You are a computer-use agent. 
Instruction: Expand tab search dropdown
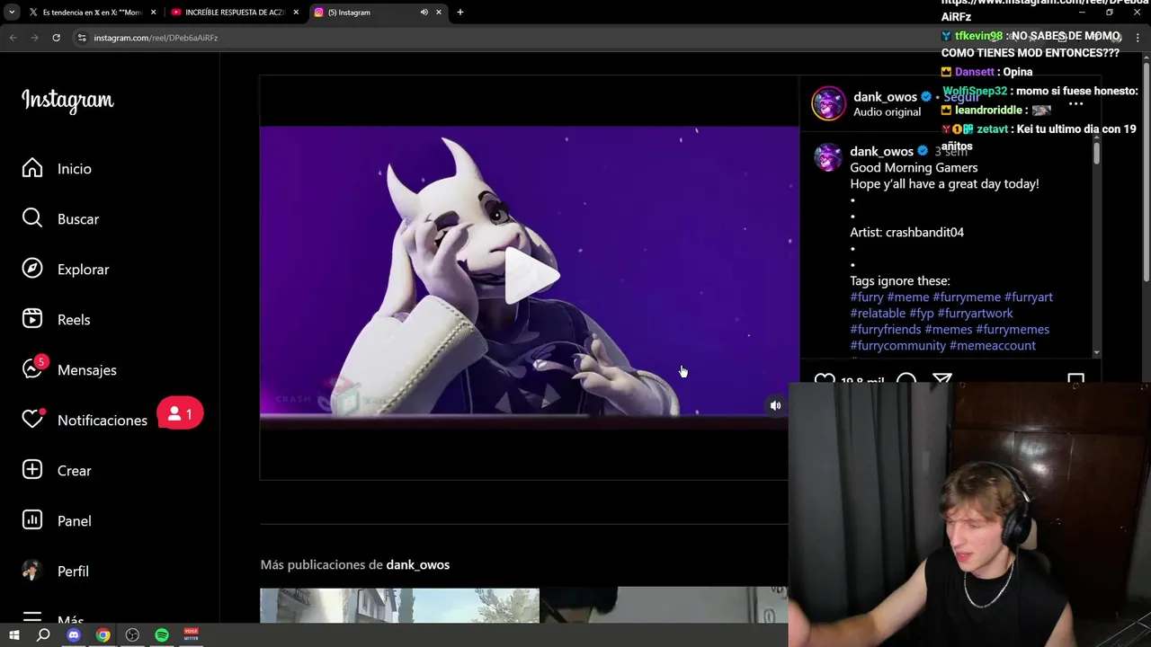[x=12, y=13]
